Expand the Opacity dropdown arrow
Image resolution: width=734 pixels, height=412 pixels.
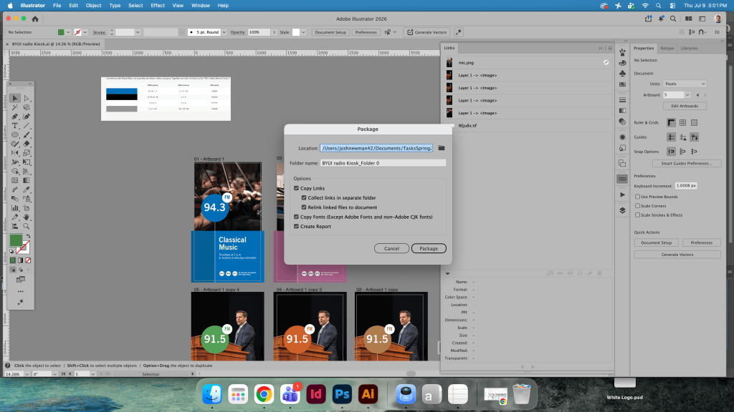pyautogui.click(x=275, y=32)
